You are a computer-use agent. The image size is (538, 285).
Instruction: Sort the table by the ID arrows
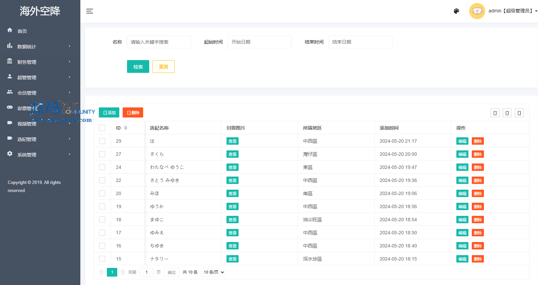[126, 128]
